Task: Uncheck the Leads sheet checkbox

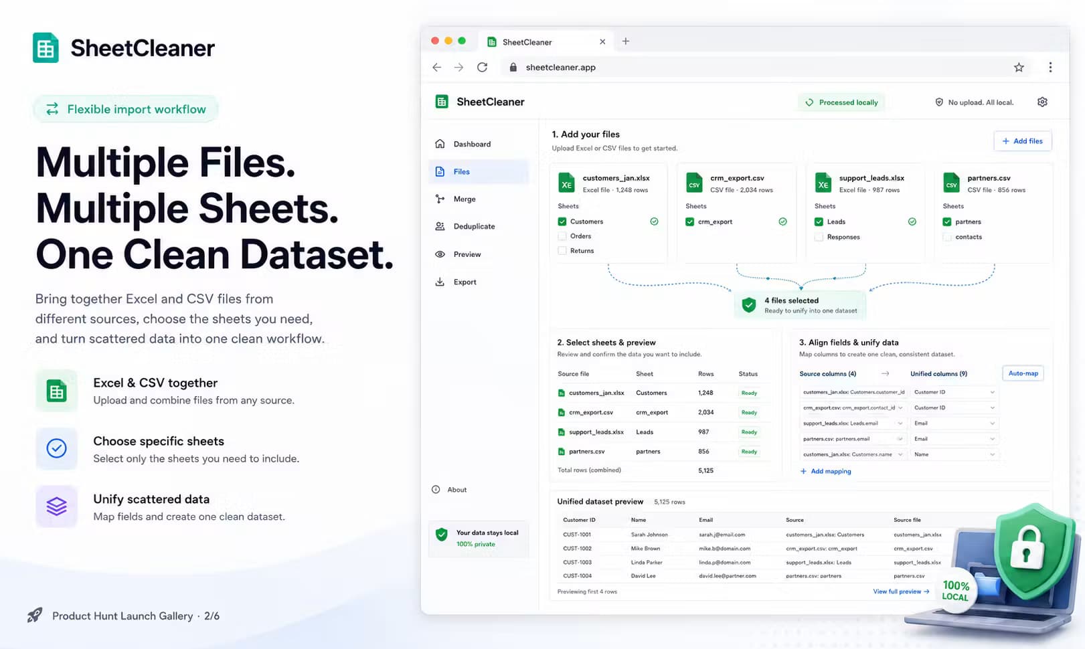Action: click(819, 221)
